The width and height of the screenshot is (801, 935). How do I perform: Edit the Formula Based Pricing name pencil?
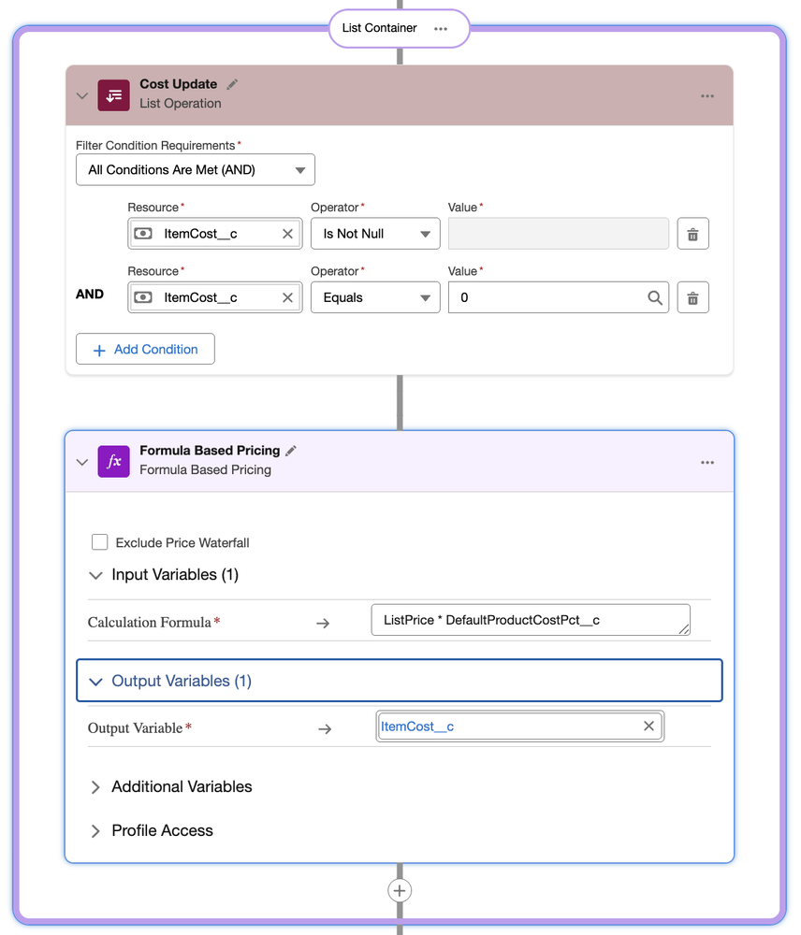pyautogui.click(x=291, y=451)
